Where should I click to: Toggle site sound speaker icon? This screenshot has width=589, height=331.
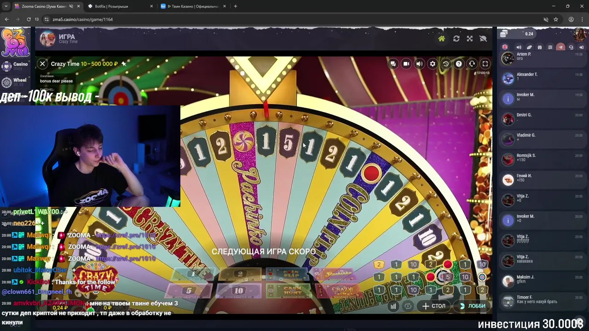(x=519, y=47)
